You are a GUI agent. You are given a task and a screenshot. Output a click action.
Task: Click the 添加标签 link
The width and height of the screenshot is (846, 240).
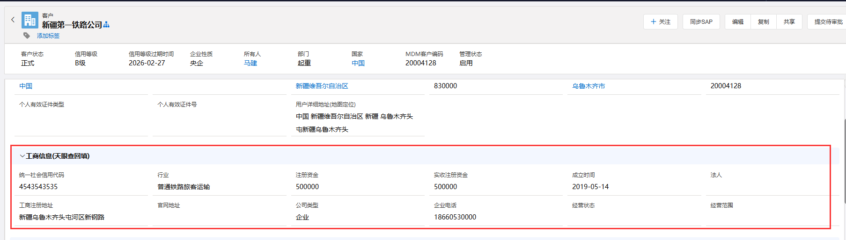48,36
